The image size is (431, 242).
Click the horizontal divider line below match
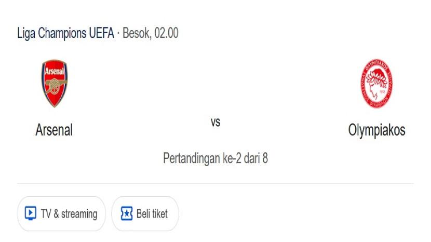(x=216, y=183)
